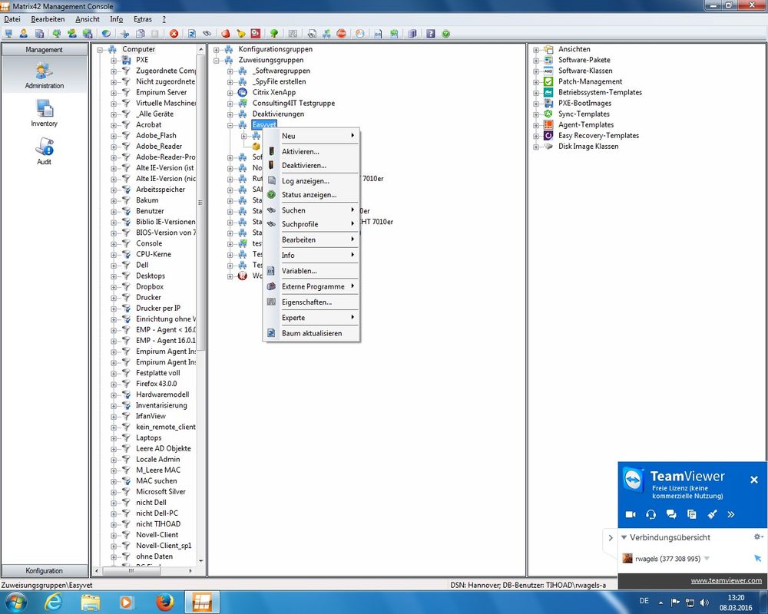Select the Patch-Management tree item

click(x=590, y=82)
